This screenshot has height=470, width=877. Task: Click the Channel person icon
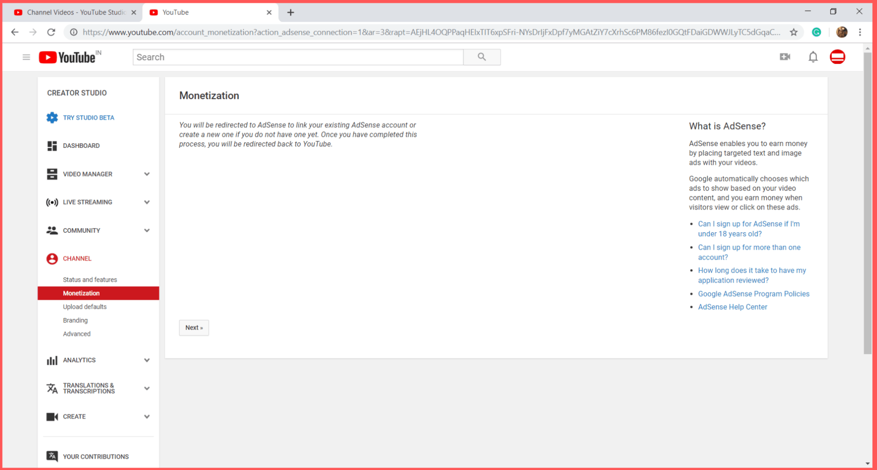[x=52, y=258]
